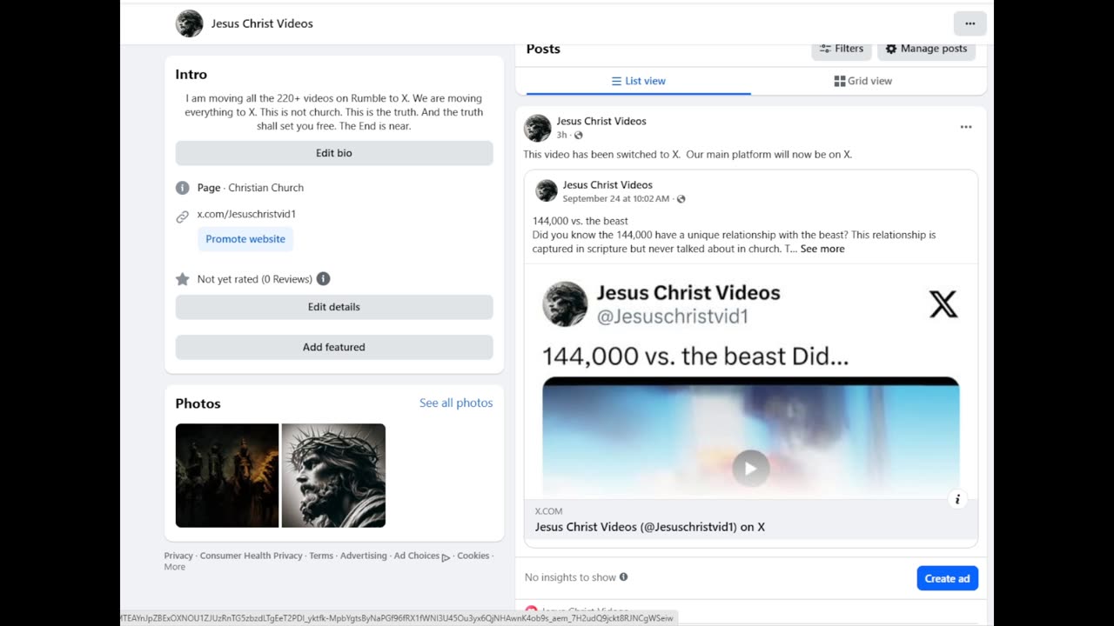Click Promote website button
Image resolution: width=1114 pixels, height=626 pixels.
(x=245, y=239)
